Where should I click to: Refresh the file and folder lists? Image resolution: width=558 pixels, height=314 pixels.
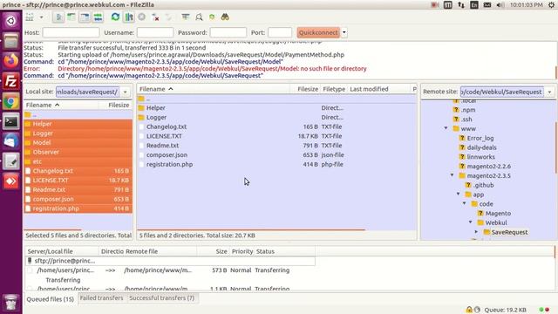(x=115, y=17)
